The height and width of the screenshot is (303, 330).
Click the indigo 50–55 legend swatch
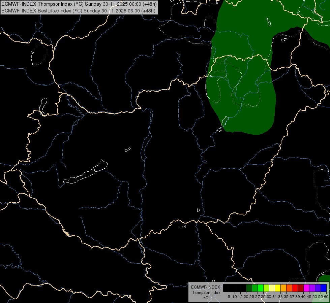tap(318, 288)
